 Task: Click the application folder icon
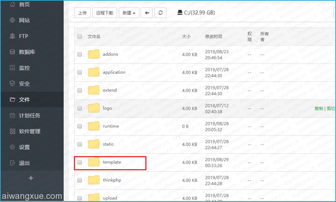(94, 72)
